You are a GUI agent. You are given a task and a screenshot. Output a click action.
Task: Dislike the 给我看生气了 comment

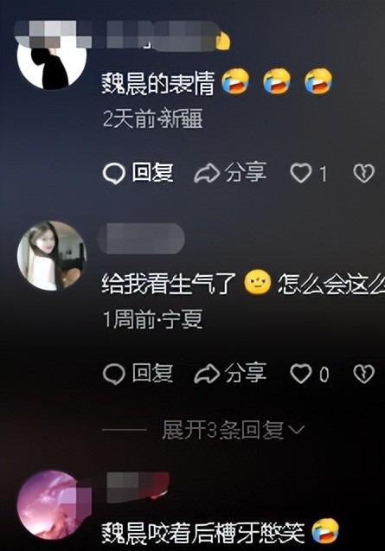(x=363, y=374)
